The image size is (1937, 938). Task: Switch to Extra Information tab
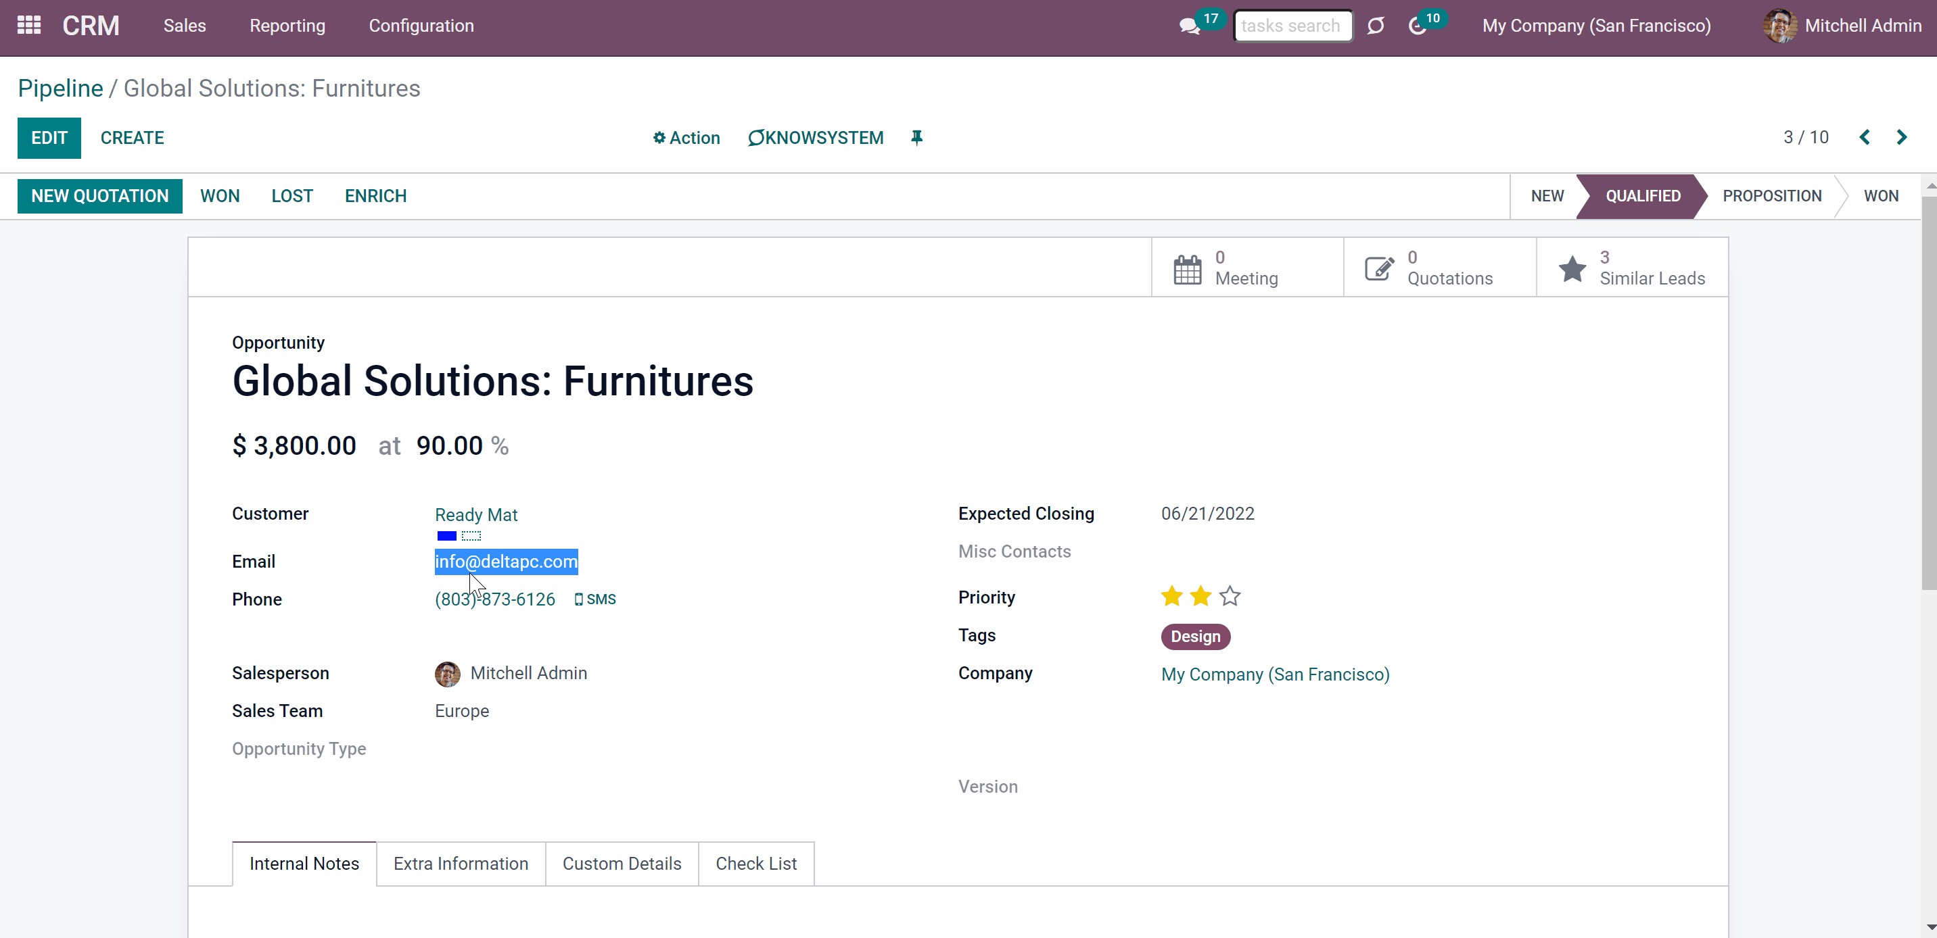tap(461, 864)
